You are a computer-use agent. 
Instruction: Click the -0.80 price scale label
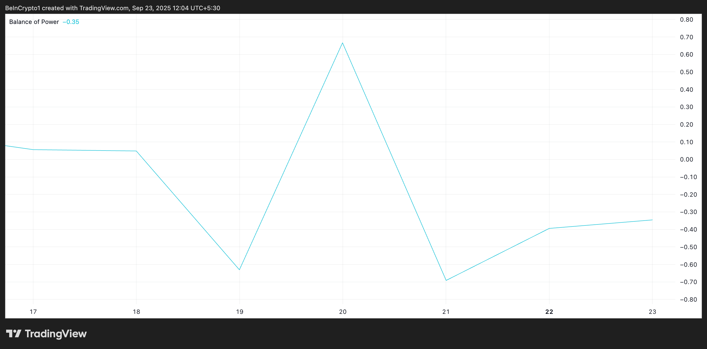688,299
